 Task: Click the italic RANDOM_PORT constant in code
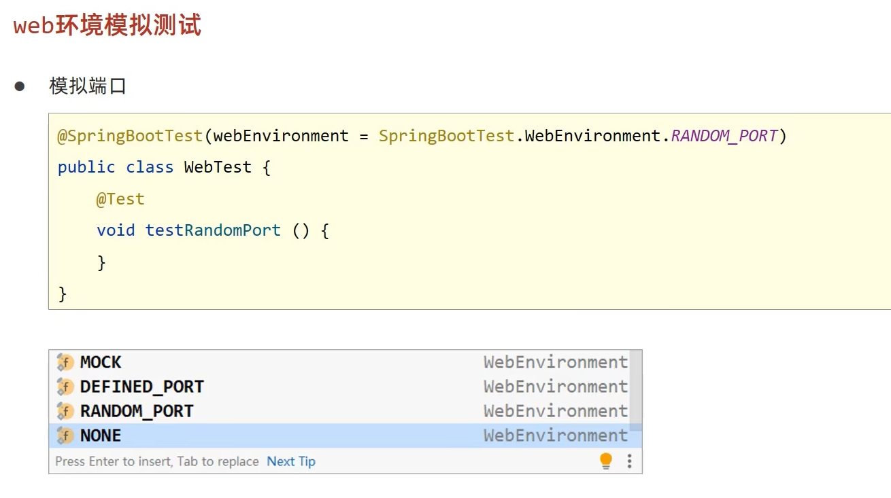pos(724,136)
